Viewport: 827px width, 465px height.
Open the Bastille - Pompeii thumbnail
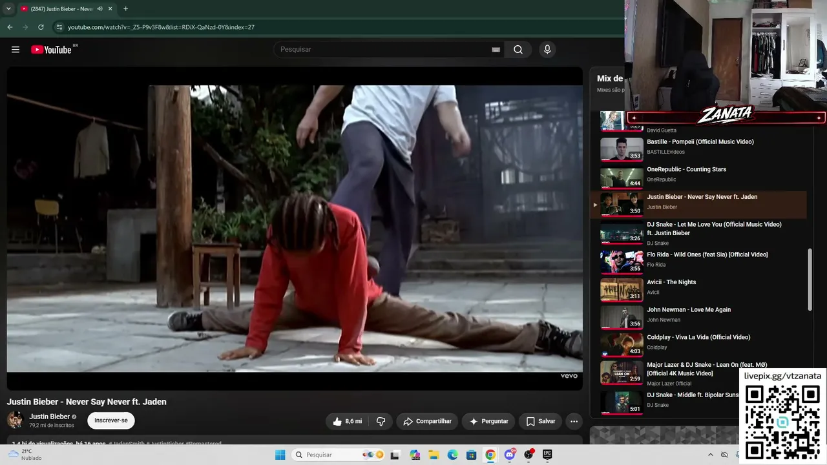(622, 149)
